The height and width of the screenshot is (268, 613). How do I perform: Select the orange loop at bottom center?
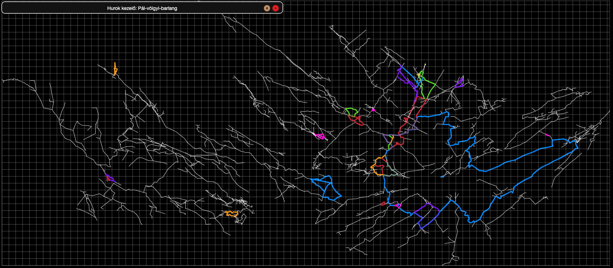click(232, 214)
